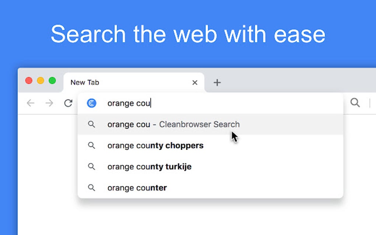Click the green zoom circle
The image size is (376, 235).
pos(52,80)
